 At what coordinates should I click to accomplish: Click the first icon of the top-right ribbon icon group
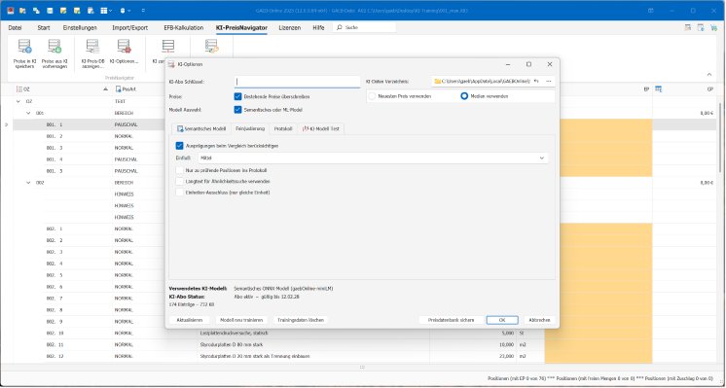(688, 28)
